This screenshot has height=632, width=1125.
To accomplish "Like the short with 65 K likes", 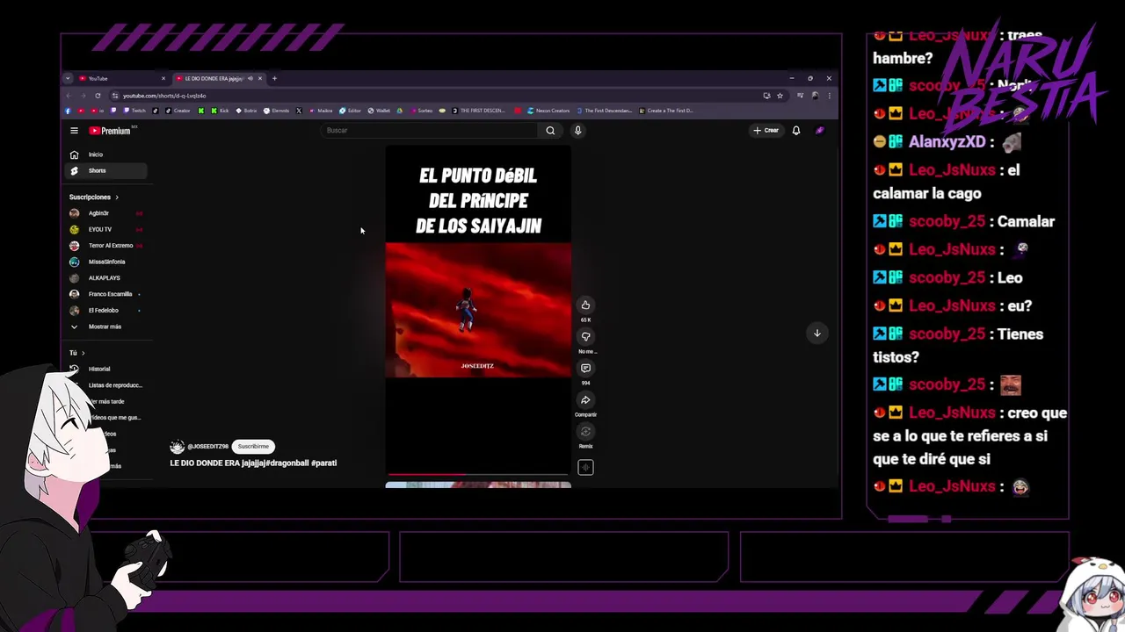I will click(x=585, y=305).
